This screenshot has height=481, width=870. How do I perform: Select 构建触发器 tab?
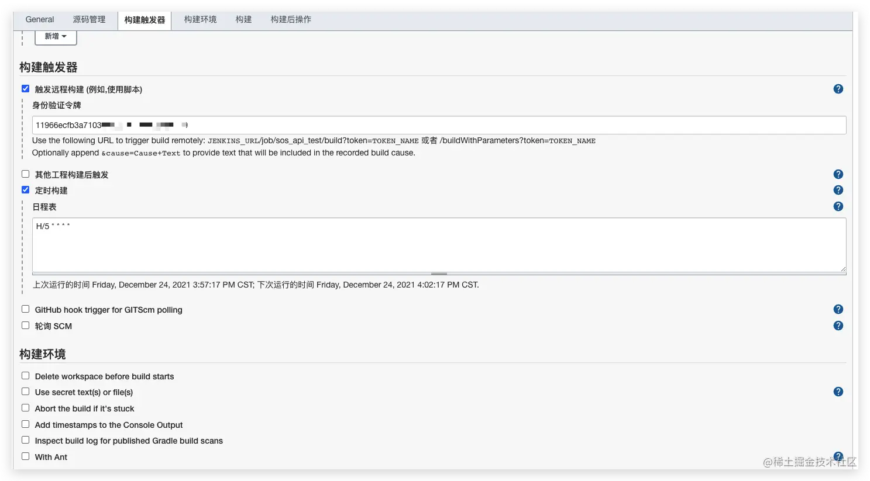click(145, 20)
